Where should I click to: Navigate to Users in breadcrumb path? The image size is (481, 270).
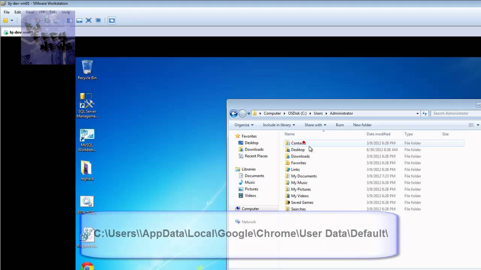(318, 113)
